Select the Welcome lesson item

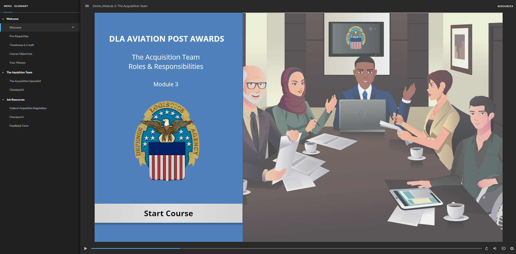40,27
